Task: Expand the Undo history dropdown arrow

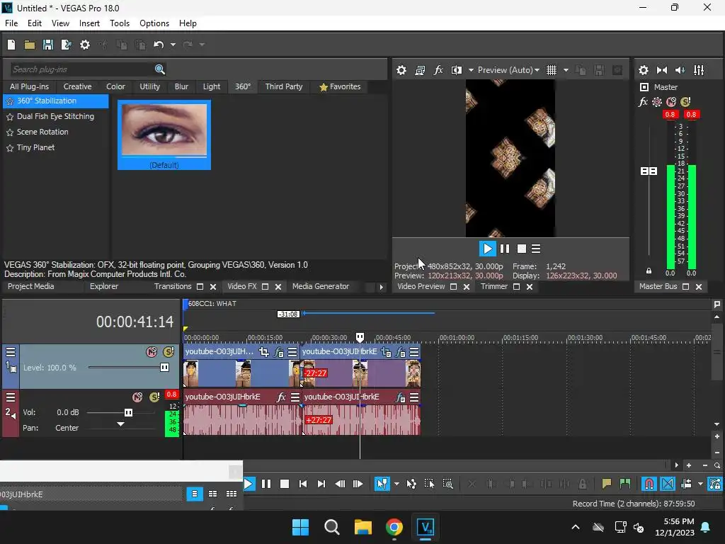Action: pyautogui.click(x=173, y=45)
